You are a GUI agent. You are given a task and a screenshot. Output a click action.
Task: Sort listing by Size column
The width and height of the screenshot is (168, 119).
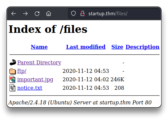[x=117, y=47]
